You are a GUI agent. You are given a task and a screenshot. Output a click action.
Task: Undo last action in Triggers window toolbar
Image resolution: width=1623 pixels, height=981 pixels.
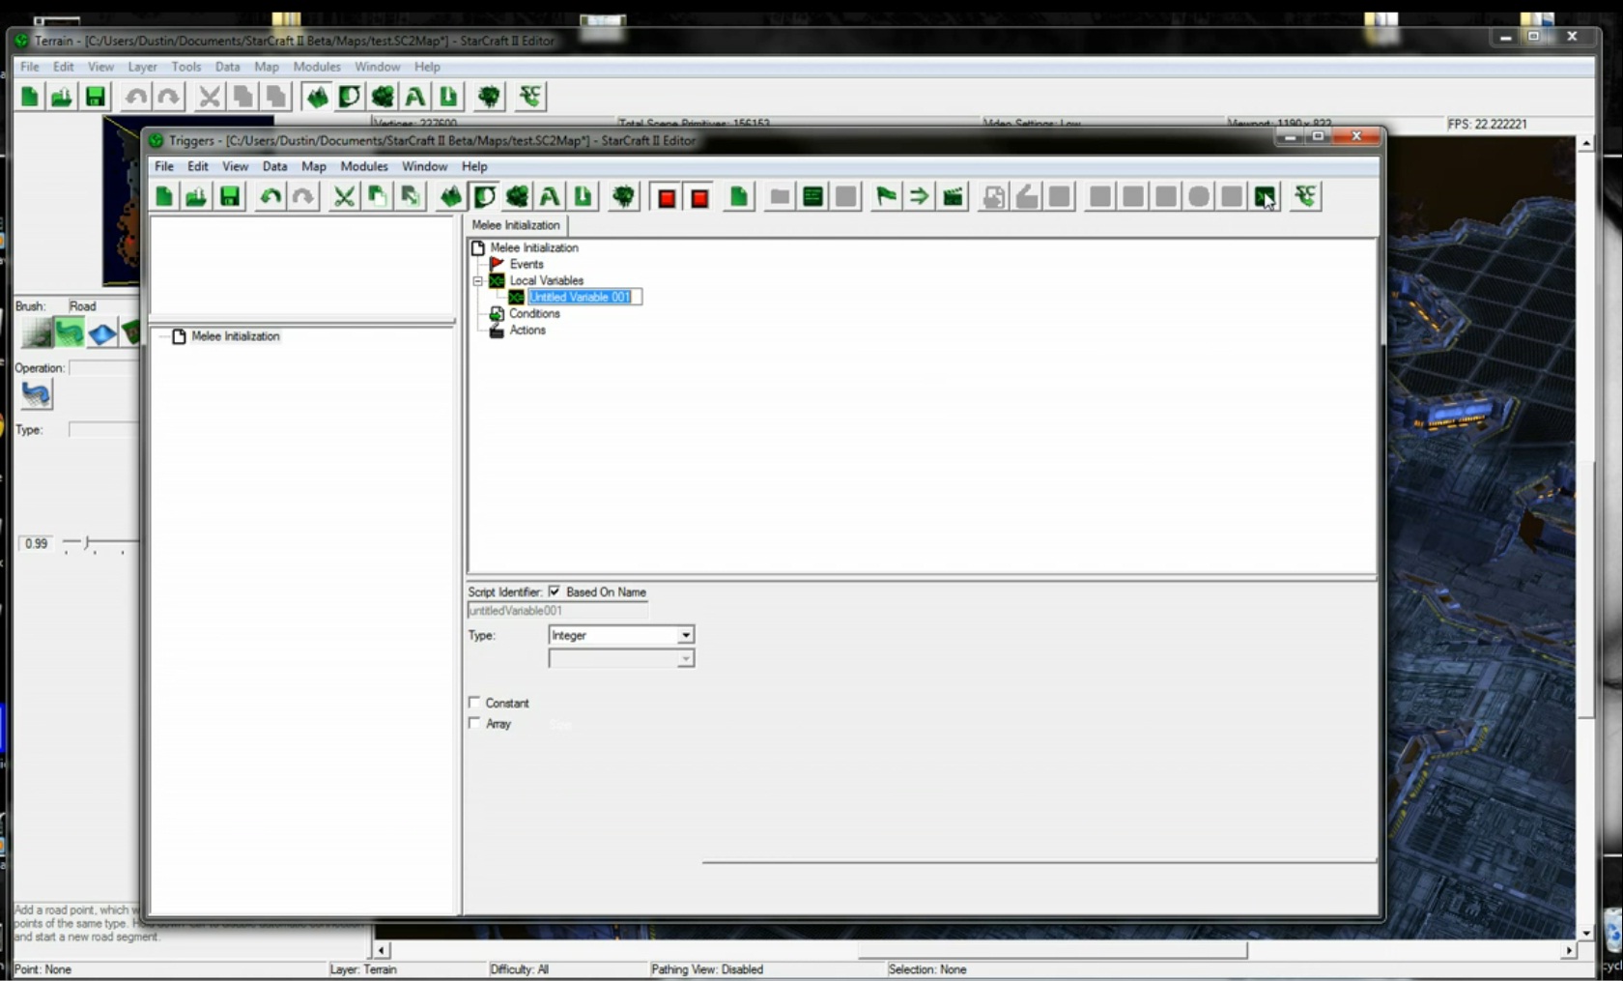pos(270,197)
